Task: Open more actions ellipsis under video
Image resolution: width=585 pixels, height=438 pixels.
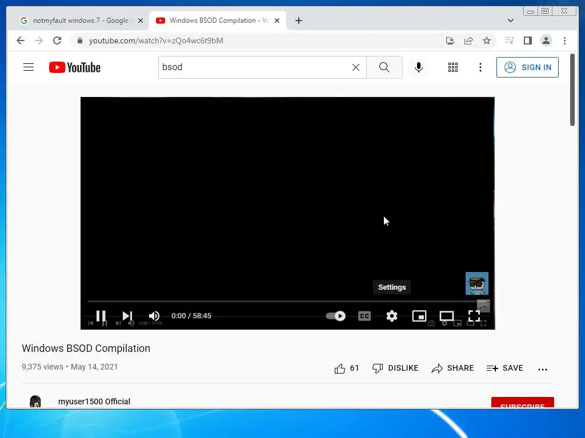Action: click(543, 370)
